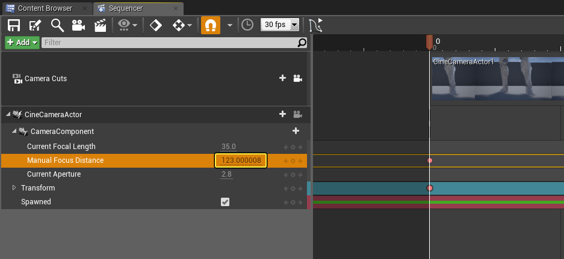
Task: Select the Manual Focus Distance keyframe dot
Action: (x=430, y=160)
